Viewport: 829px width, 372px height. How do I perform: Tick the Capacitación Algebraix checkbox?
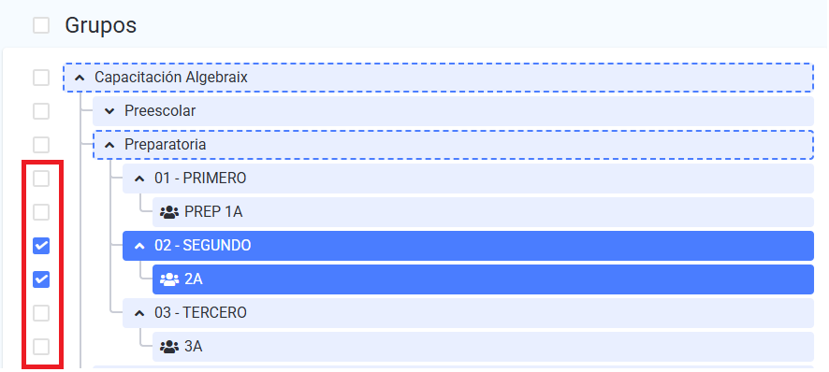(x=41, y=78)
